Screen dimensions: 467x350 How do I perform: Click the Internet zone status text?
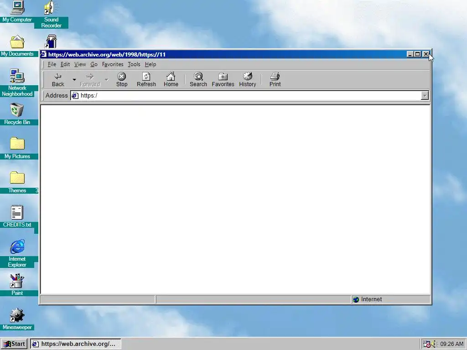pyautogui.click(x=371, y=299)
